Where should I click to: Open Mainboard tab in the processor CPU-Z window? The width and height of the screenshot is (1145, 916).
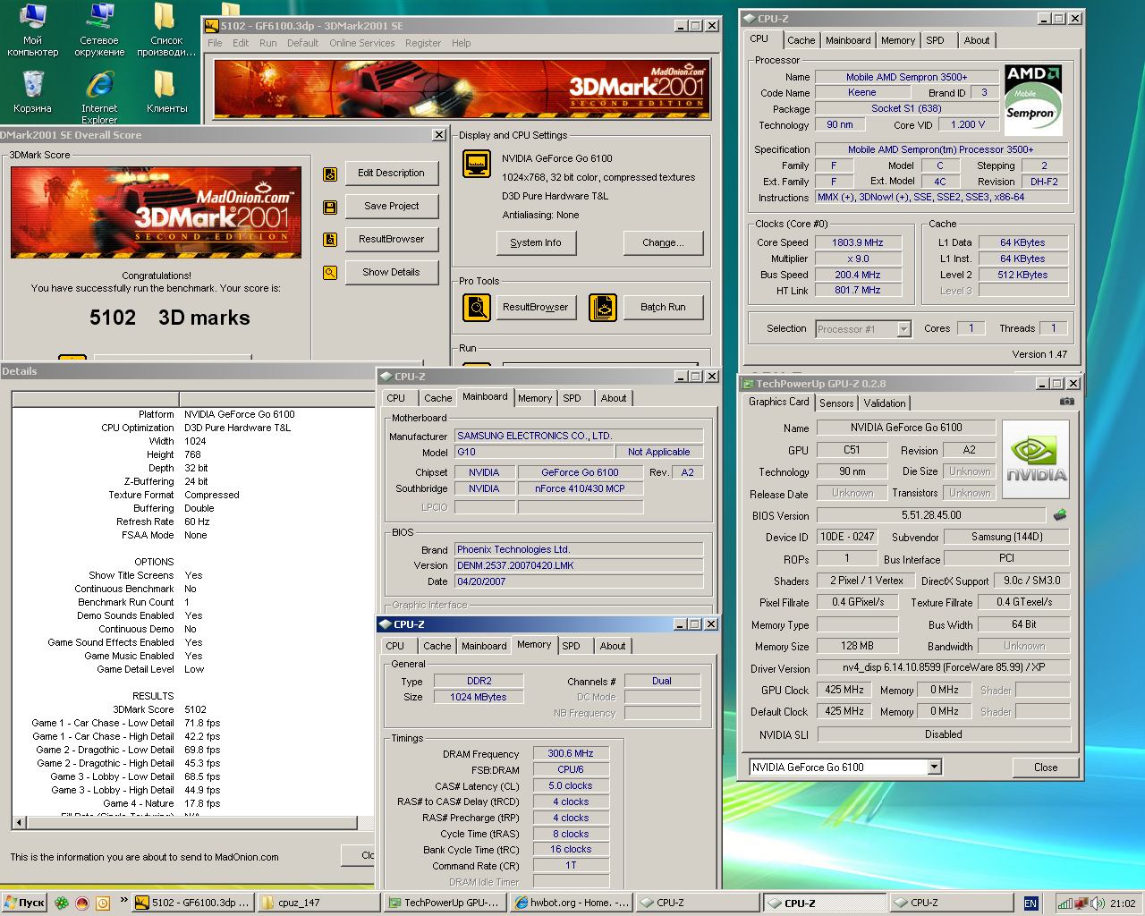tap(848, 40)
